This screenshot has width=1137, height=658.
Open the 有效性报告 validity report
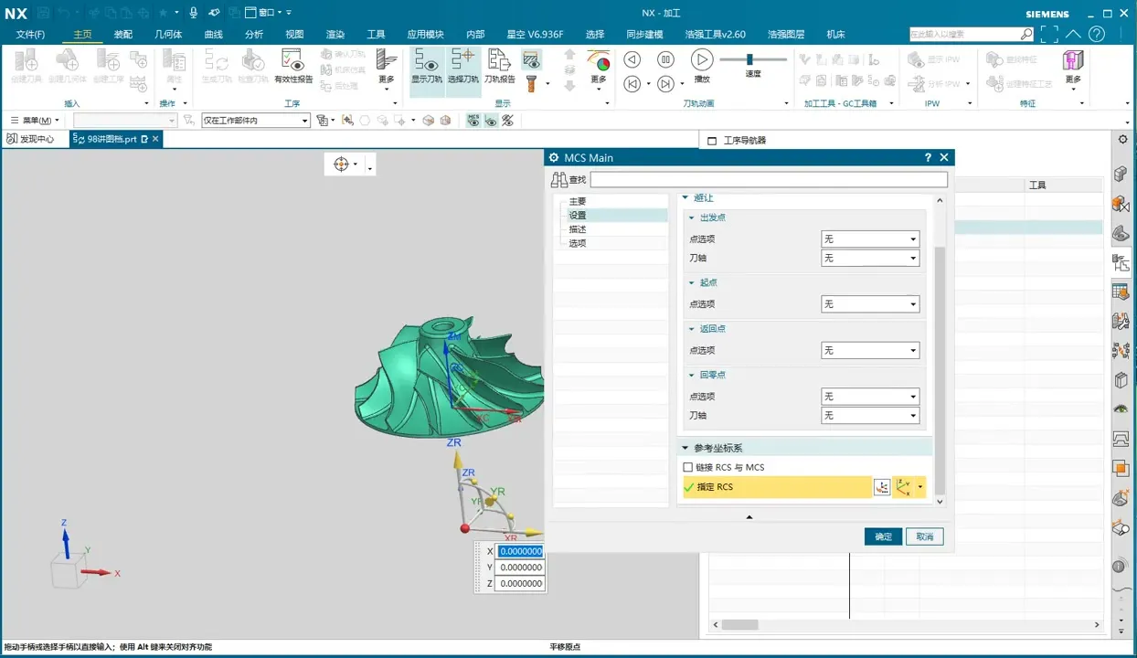[293, 66]
